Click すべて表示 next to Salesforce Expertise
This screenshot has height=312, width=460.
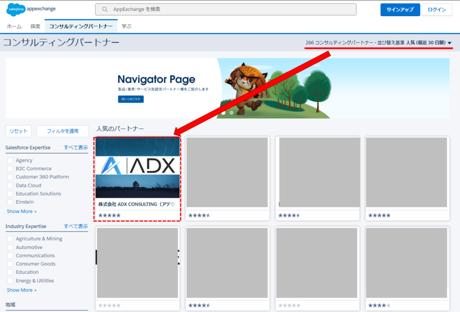(75, 147)
